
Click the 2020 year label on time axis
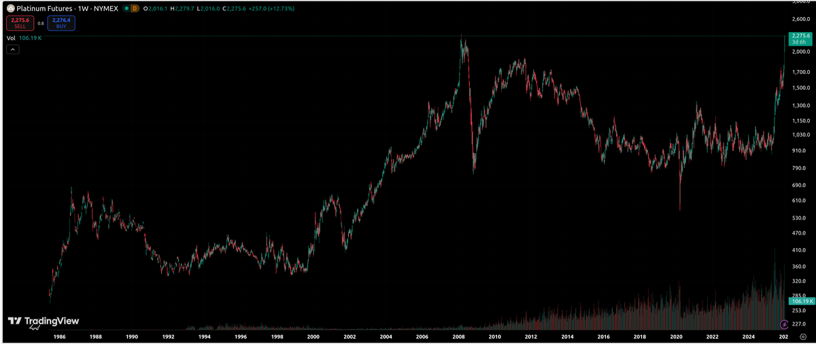coord(676,337)
